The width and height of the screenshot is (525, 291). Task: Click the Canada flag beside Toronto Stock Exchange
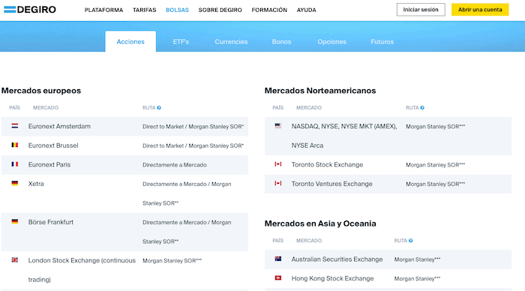pyautogui.click(x=278, y=164)
